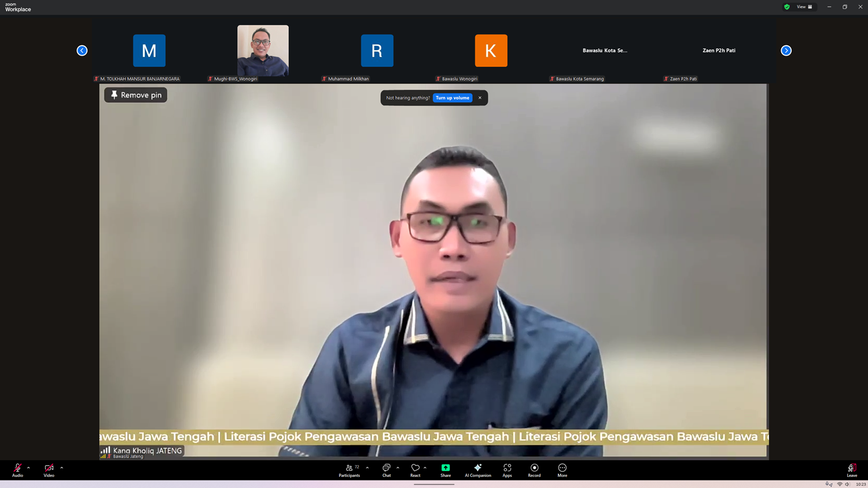The image size is (868, 488).
Task: Open the More options menu
Action: [562, 470]
